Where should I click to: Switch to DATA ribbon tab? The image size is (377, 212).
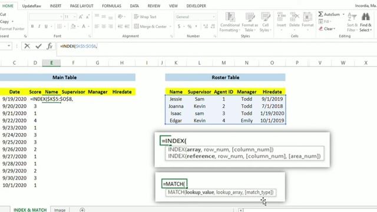tap(134, 6)
